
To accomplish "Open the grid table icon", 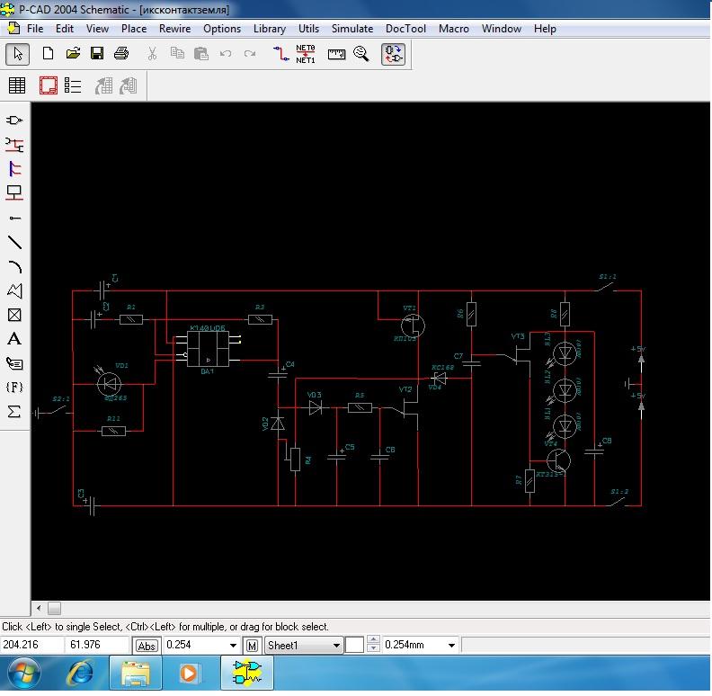I will point(17,85).
